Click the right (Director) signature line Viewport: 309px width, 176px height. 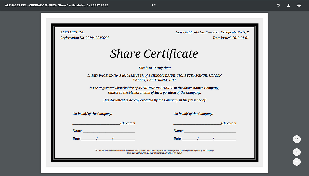point(205,123)
